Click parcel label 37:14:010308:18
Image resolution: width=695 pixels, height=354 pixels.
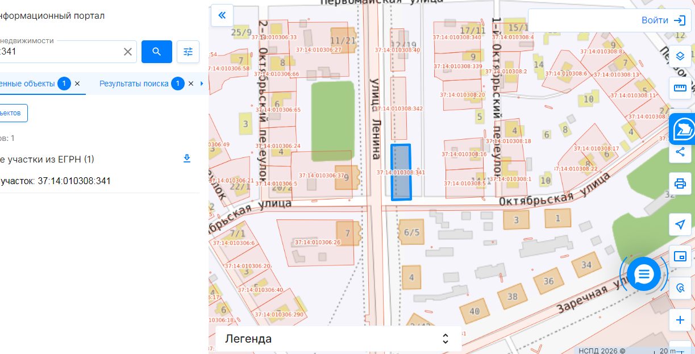[x=508, y=141]
